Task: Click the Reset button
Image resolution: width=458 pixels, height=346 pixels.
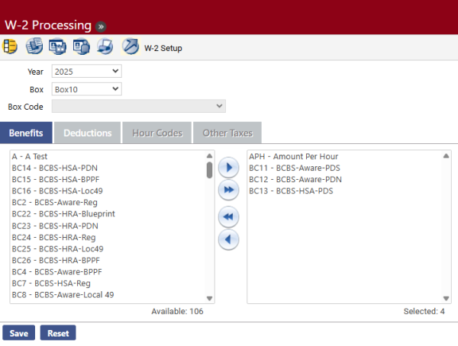Action: click(58, 333)
